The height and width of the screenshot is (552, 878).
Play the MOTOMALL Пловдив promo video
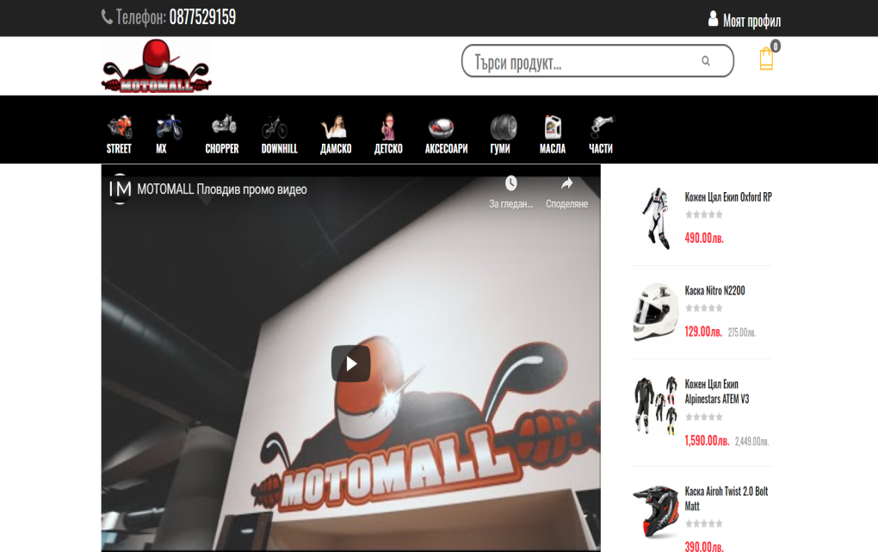[350, 364]
